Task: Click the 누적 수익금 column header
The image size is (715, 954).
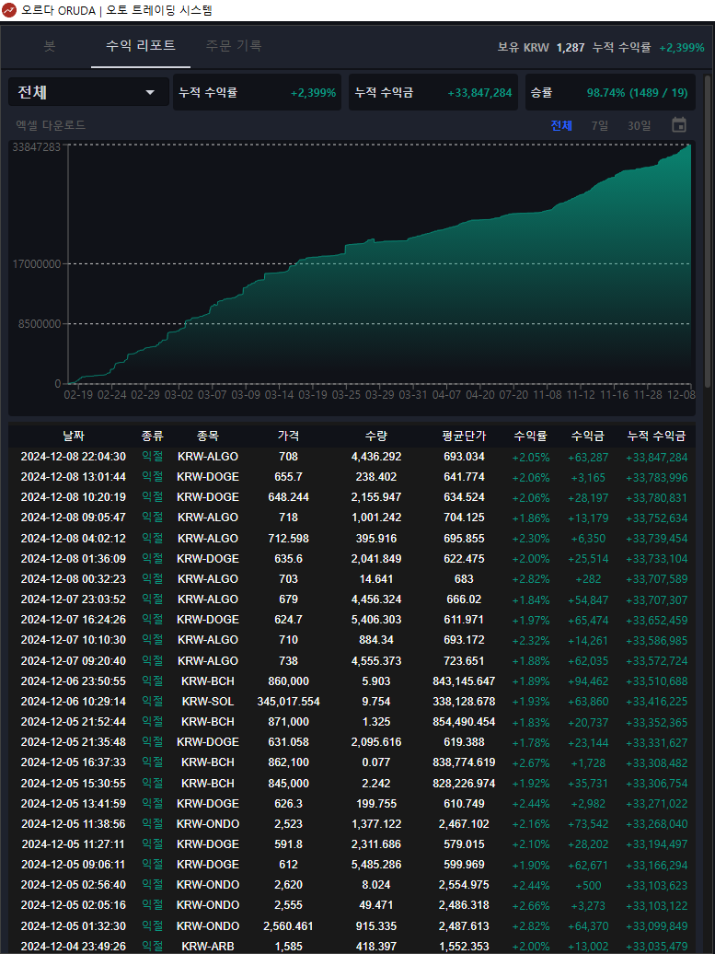Action: pyautogui.click(x=657, y=436)
